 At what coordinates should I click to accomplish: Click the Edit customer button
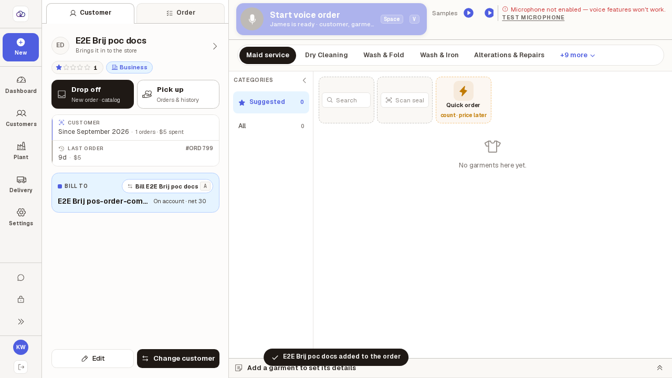pos(92,359)
